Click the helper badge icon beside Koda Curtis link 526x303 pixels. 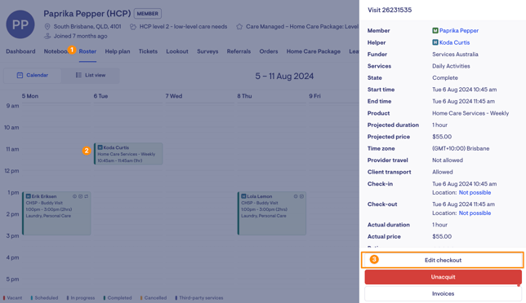coord(435,42)
